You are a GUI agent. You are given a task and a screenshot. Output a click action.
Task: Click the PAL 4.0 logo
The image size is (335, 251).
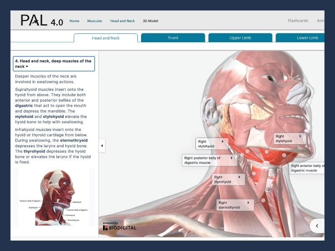pos(42,20)
